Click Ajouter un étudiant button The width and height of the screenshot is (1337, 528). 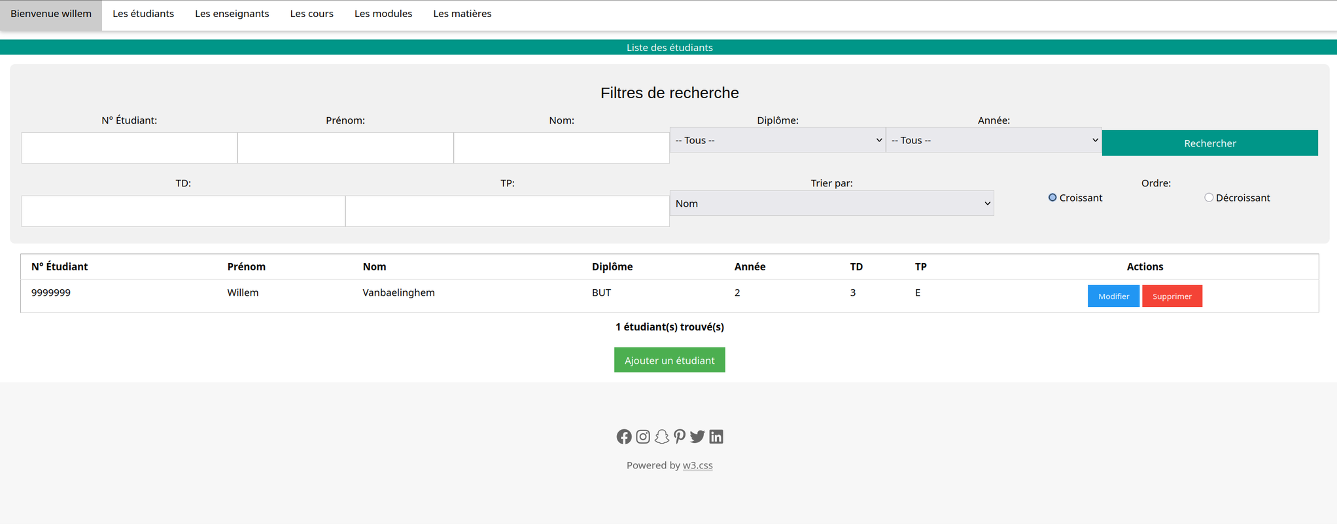coord(670,360)
